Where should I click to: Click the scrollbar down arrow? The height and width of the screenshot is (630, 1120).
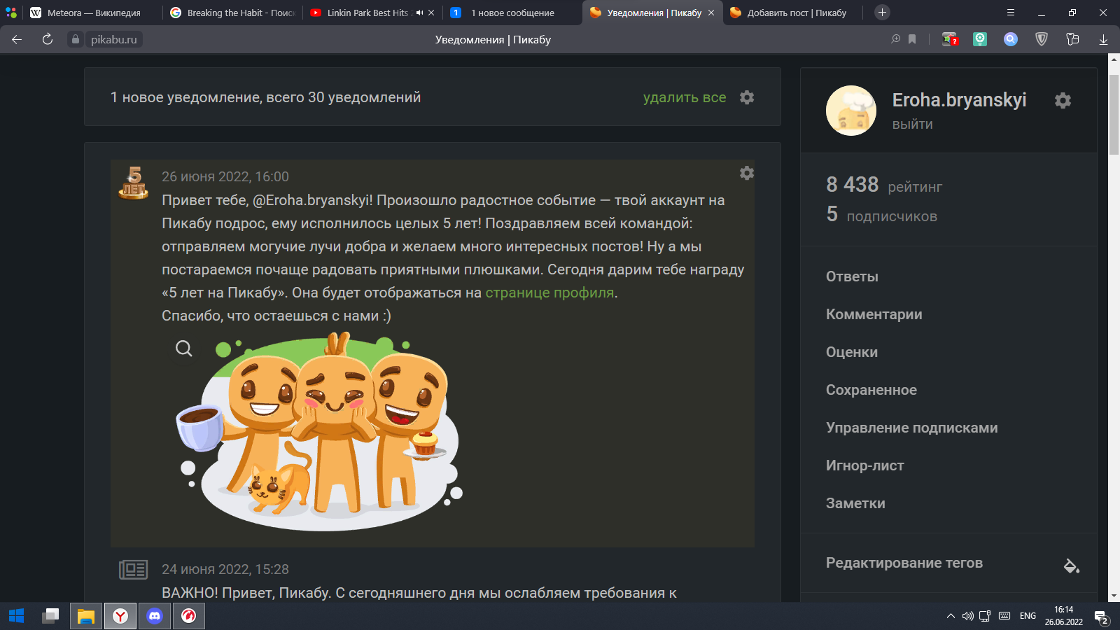[1114, 596]
